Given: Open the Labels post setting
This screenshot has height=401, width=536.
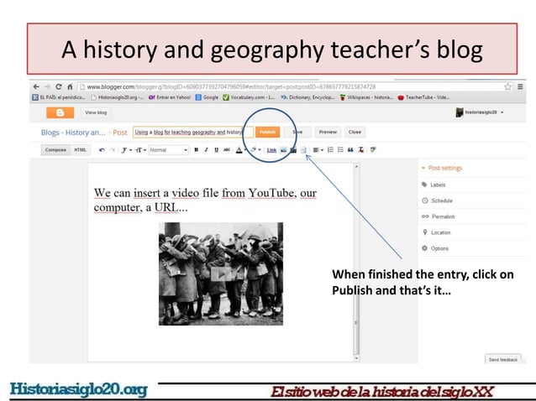Looking at the screenshot, I should 434,185.
